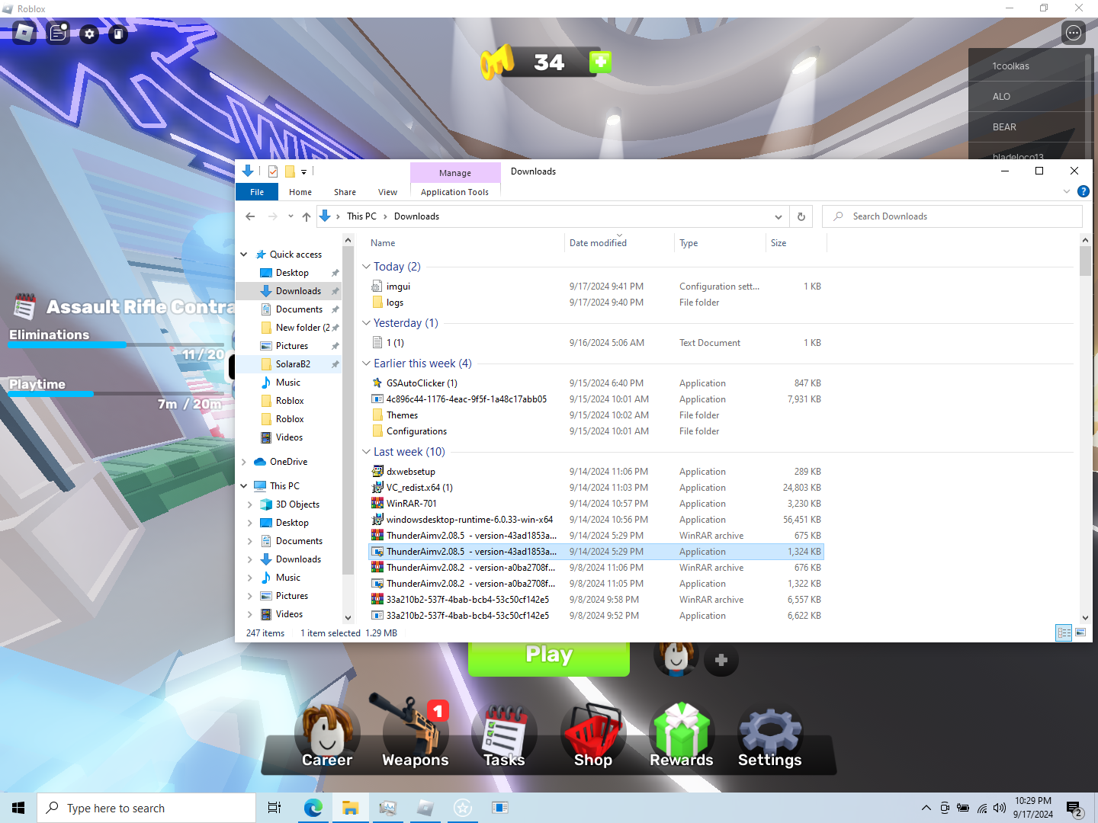The image size is (1098, 823).
Task: Show hidden system tray icons
Action: pyautogui.click(x=926, y=808)
